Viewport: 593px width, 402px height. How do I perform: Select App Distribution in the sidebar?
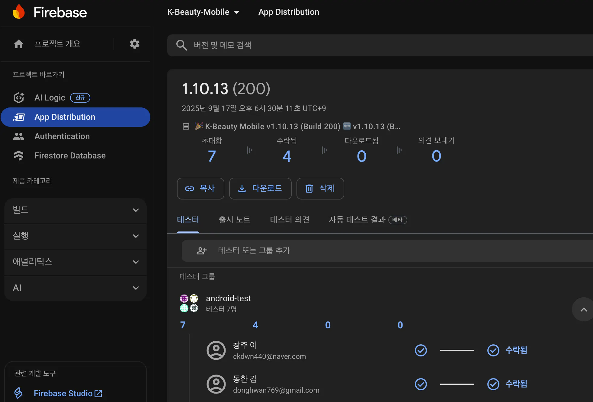[x=65, y=117]
